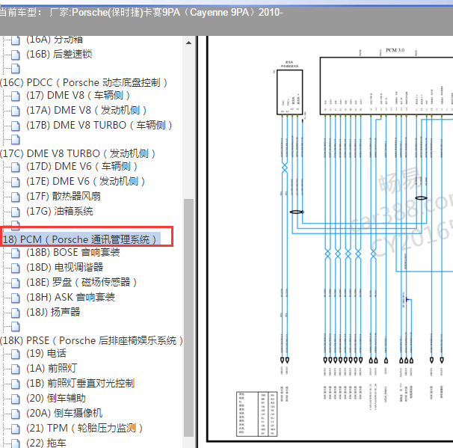This screenshot has height=448, width=453.
Task: Click document icon beside (17B) DME V8 TURBO
Action: tap(15, 126)
